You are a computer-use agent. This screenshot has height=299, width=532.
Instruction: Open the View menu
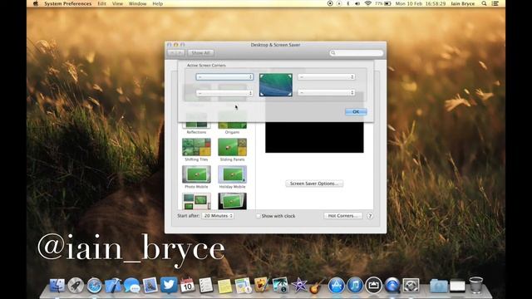pyautogui.click(x=117, y=3)
